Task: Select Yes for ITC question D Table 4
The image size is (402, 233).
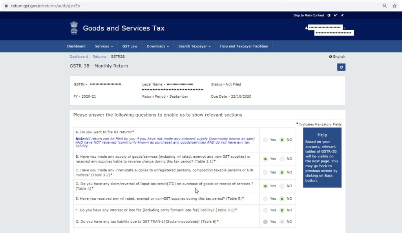Action: (x=265, y=186)
